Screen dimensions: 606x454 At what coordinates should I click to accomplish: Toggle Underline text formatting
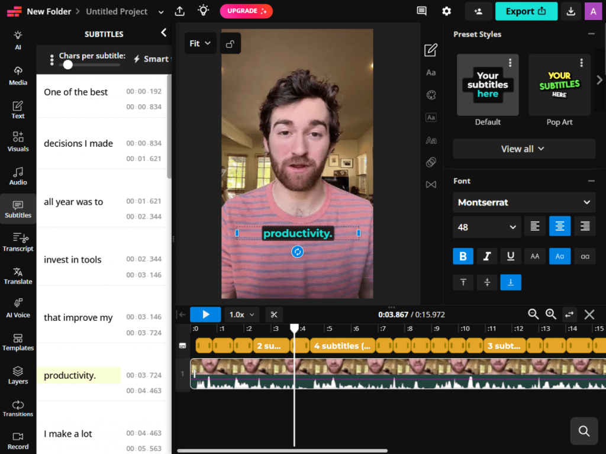511,256
